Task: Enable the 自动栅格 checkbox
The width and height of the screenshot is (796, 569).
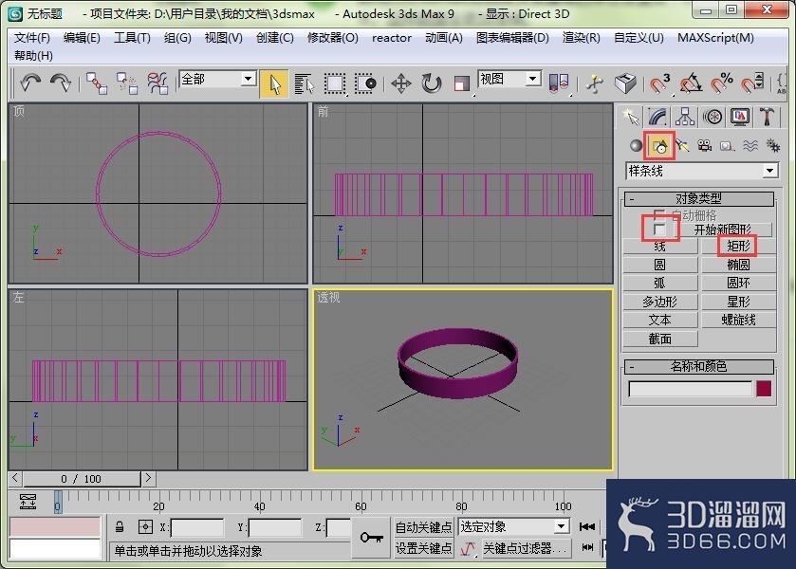Action: [x=659, y=214]
